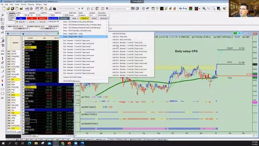Click the Default button in order bar

pyautogui.click(x=94, y=18)
